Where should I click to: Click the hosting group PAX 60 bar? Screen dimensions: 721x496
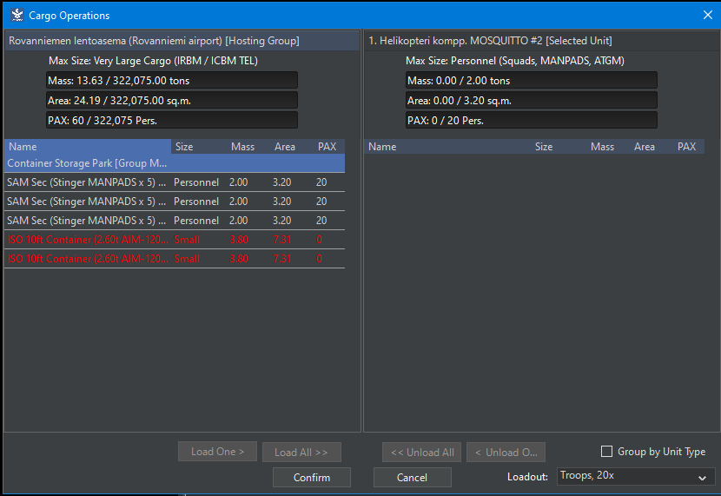coord(172,121)
